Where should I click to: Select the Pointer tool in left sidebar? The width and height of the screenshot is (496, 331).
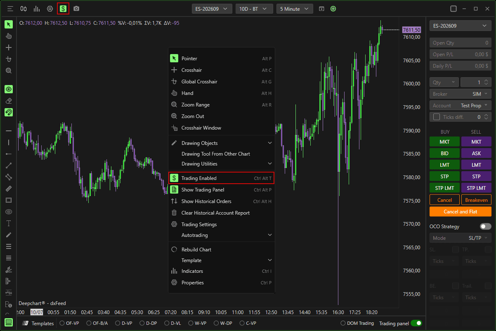point(9,24)
